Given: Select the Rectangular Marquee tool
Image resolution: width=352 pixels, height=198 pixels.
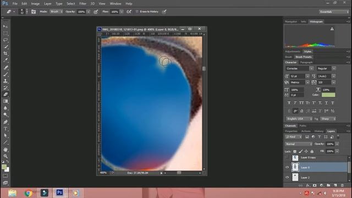Looking at the screenshot, I should [x=5, y=34].
